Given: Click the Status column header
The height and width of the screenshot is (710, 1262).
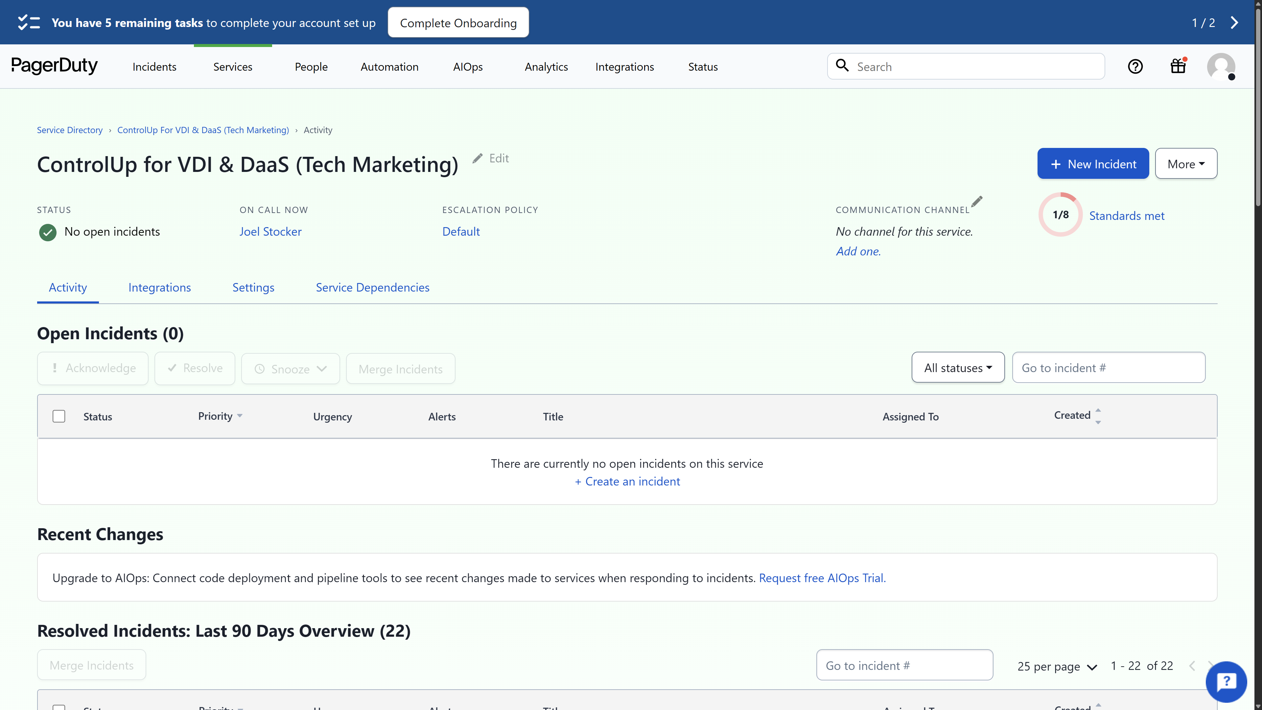Looking at the screenshot, I should pos(98,416).
